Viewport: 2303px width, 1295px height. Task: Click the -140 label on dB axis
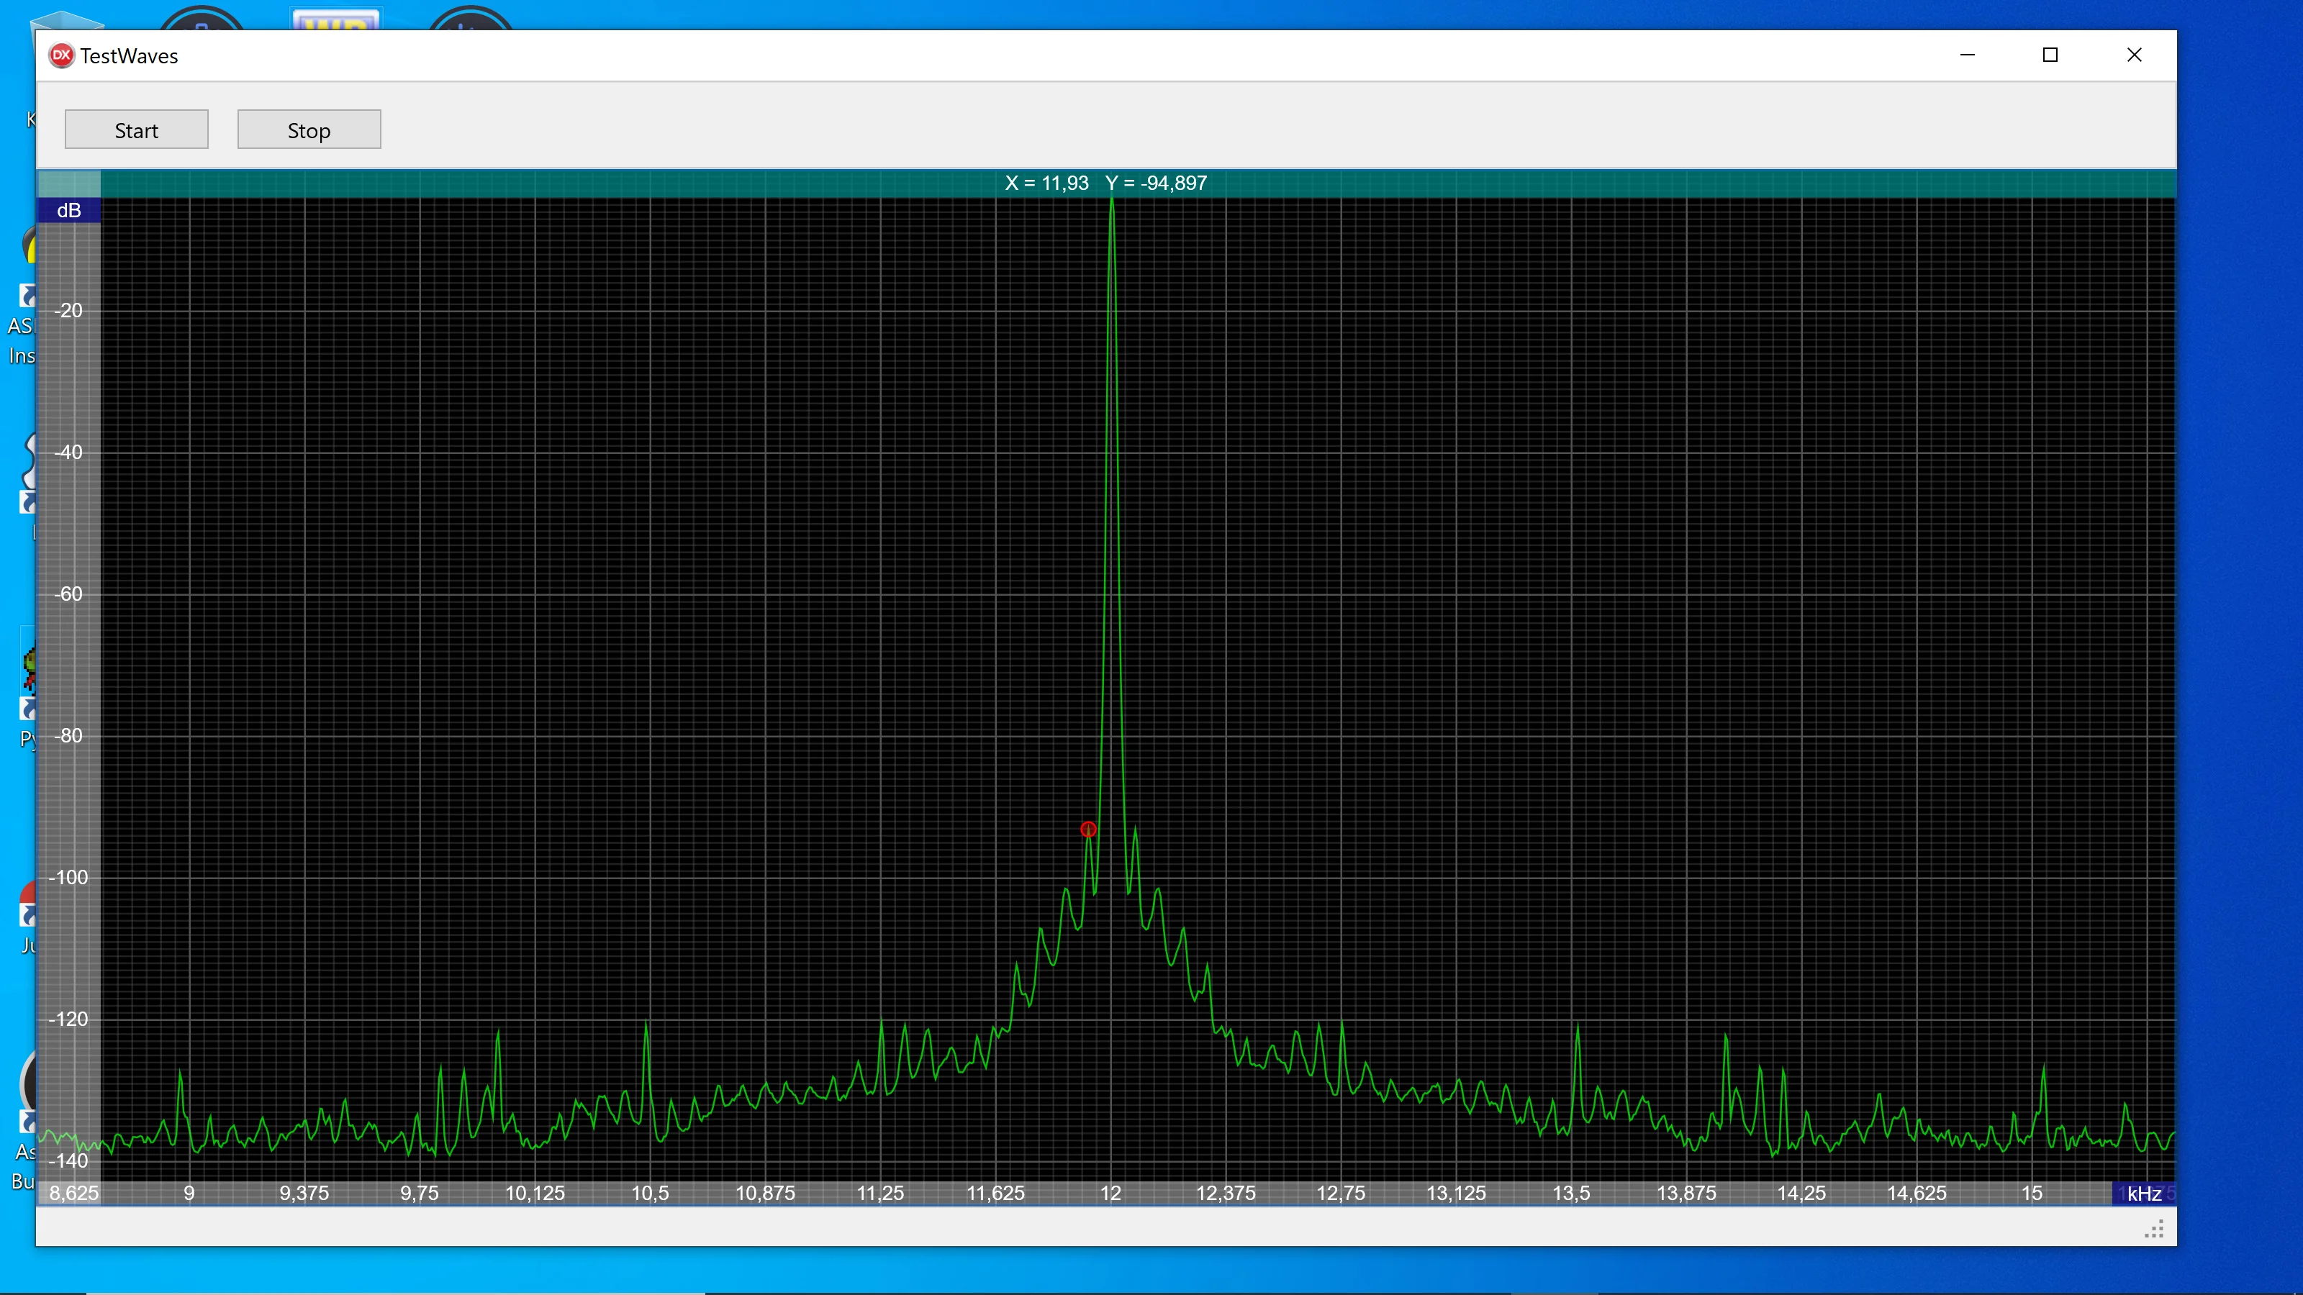tap(68, 1160)
